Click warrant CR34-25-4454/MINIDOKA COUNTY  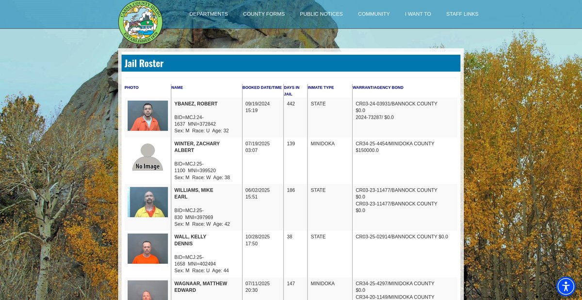coord(395,144)
